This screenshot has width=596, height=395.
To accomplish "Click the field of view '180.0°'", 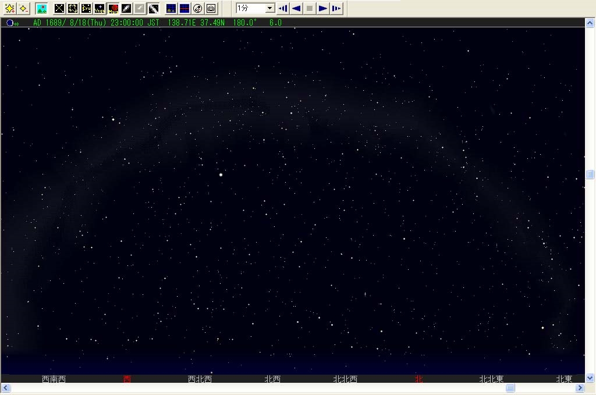I will (245, 23).
